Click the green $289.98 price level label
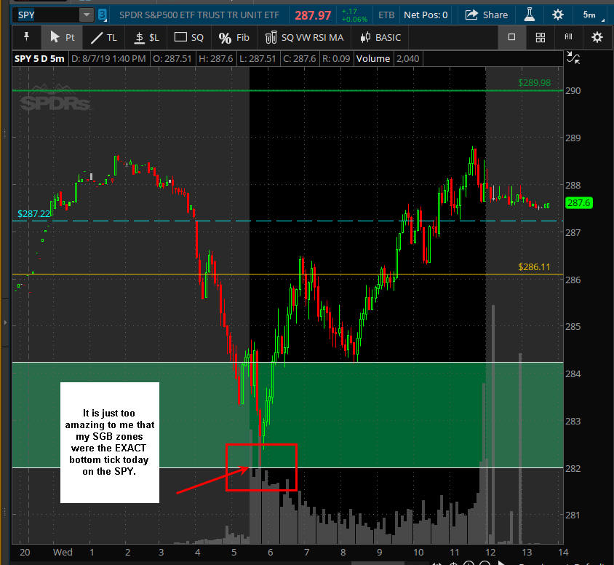 coord(534,83)
